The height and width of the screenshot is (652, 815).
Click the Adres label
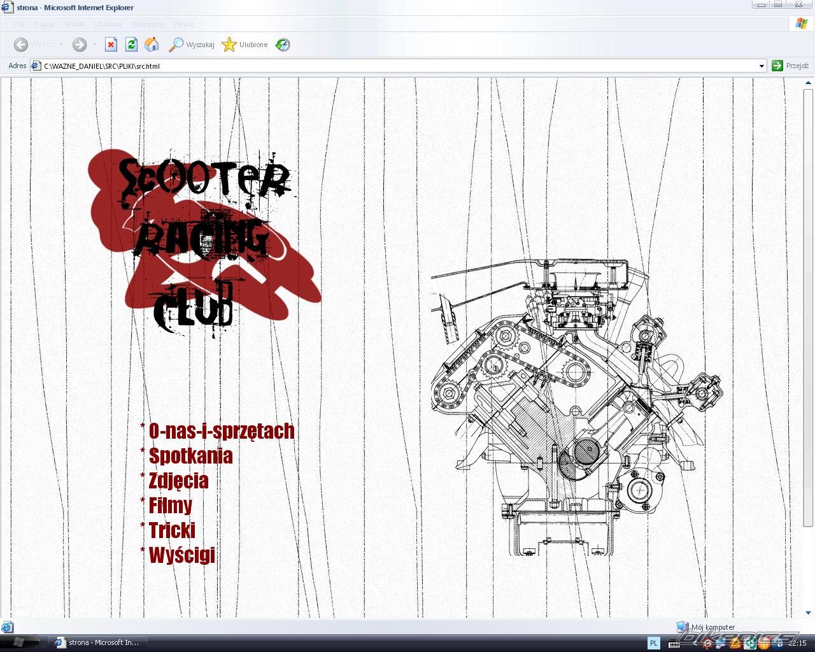point(17,66)
